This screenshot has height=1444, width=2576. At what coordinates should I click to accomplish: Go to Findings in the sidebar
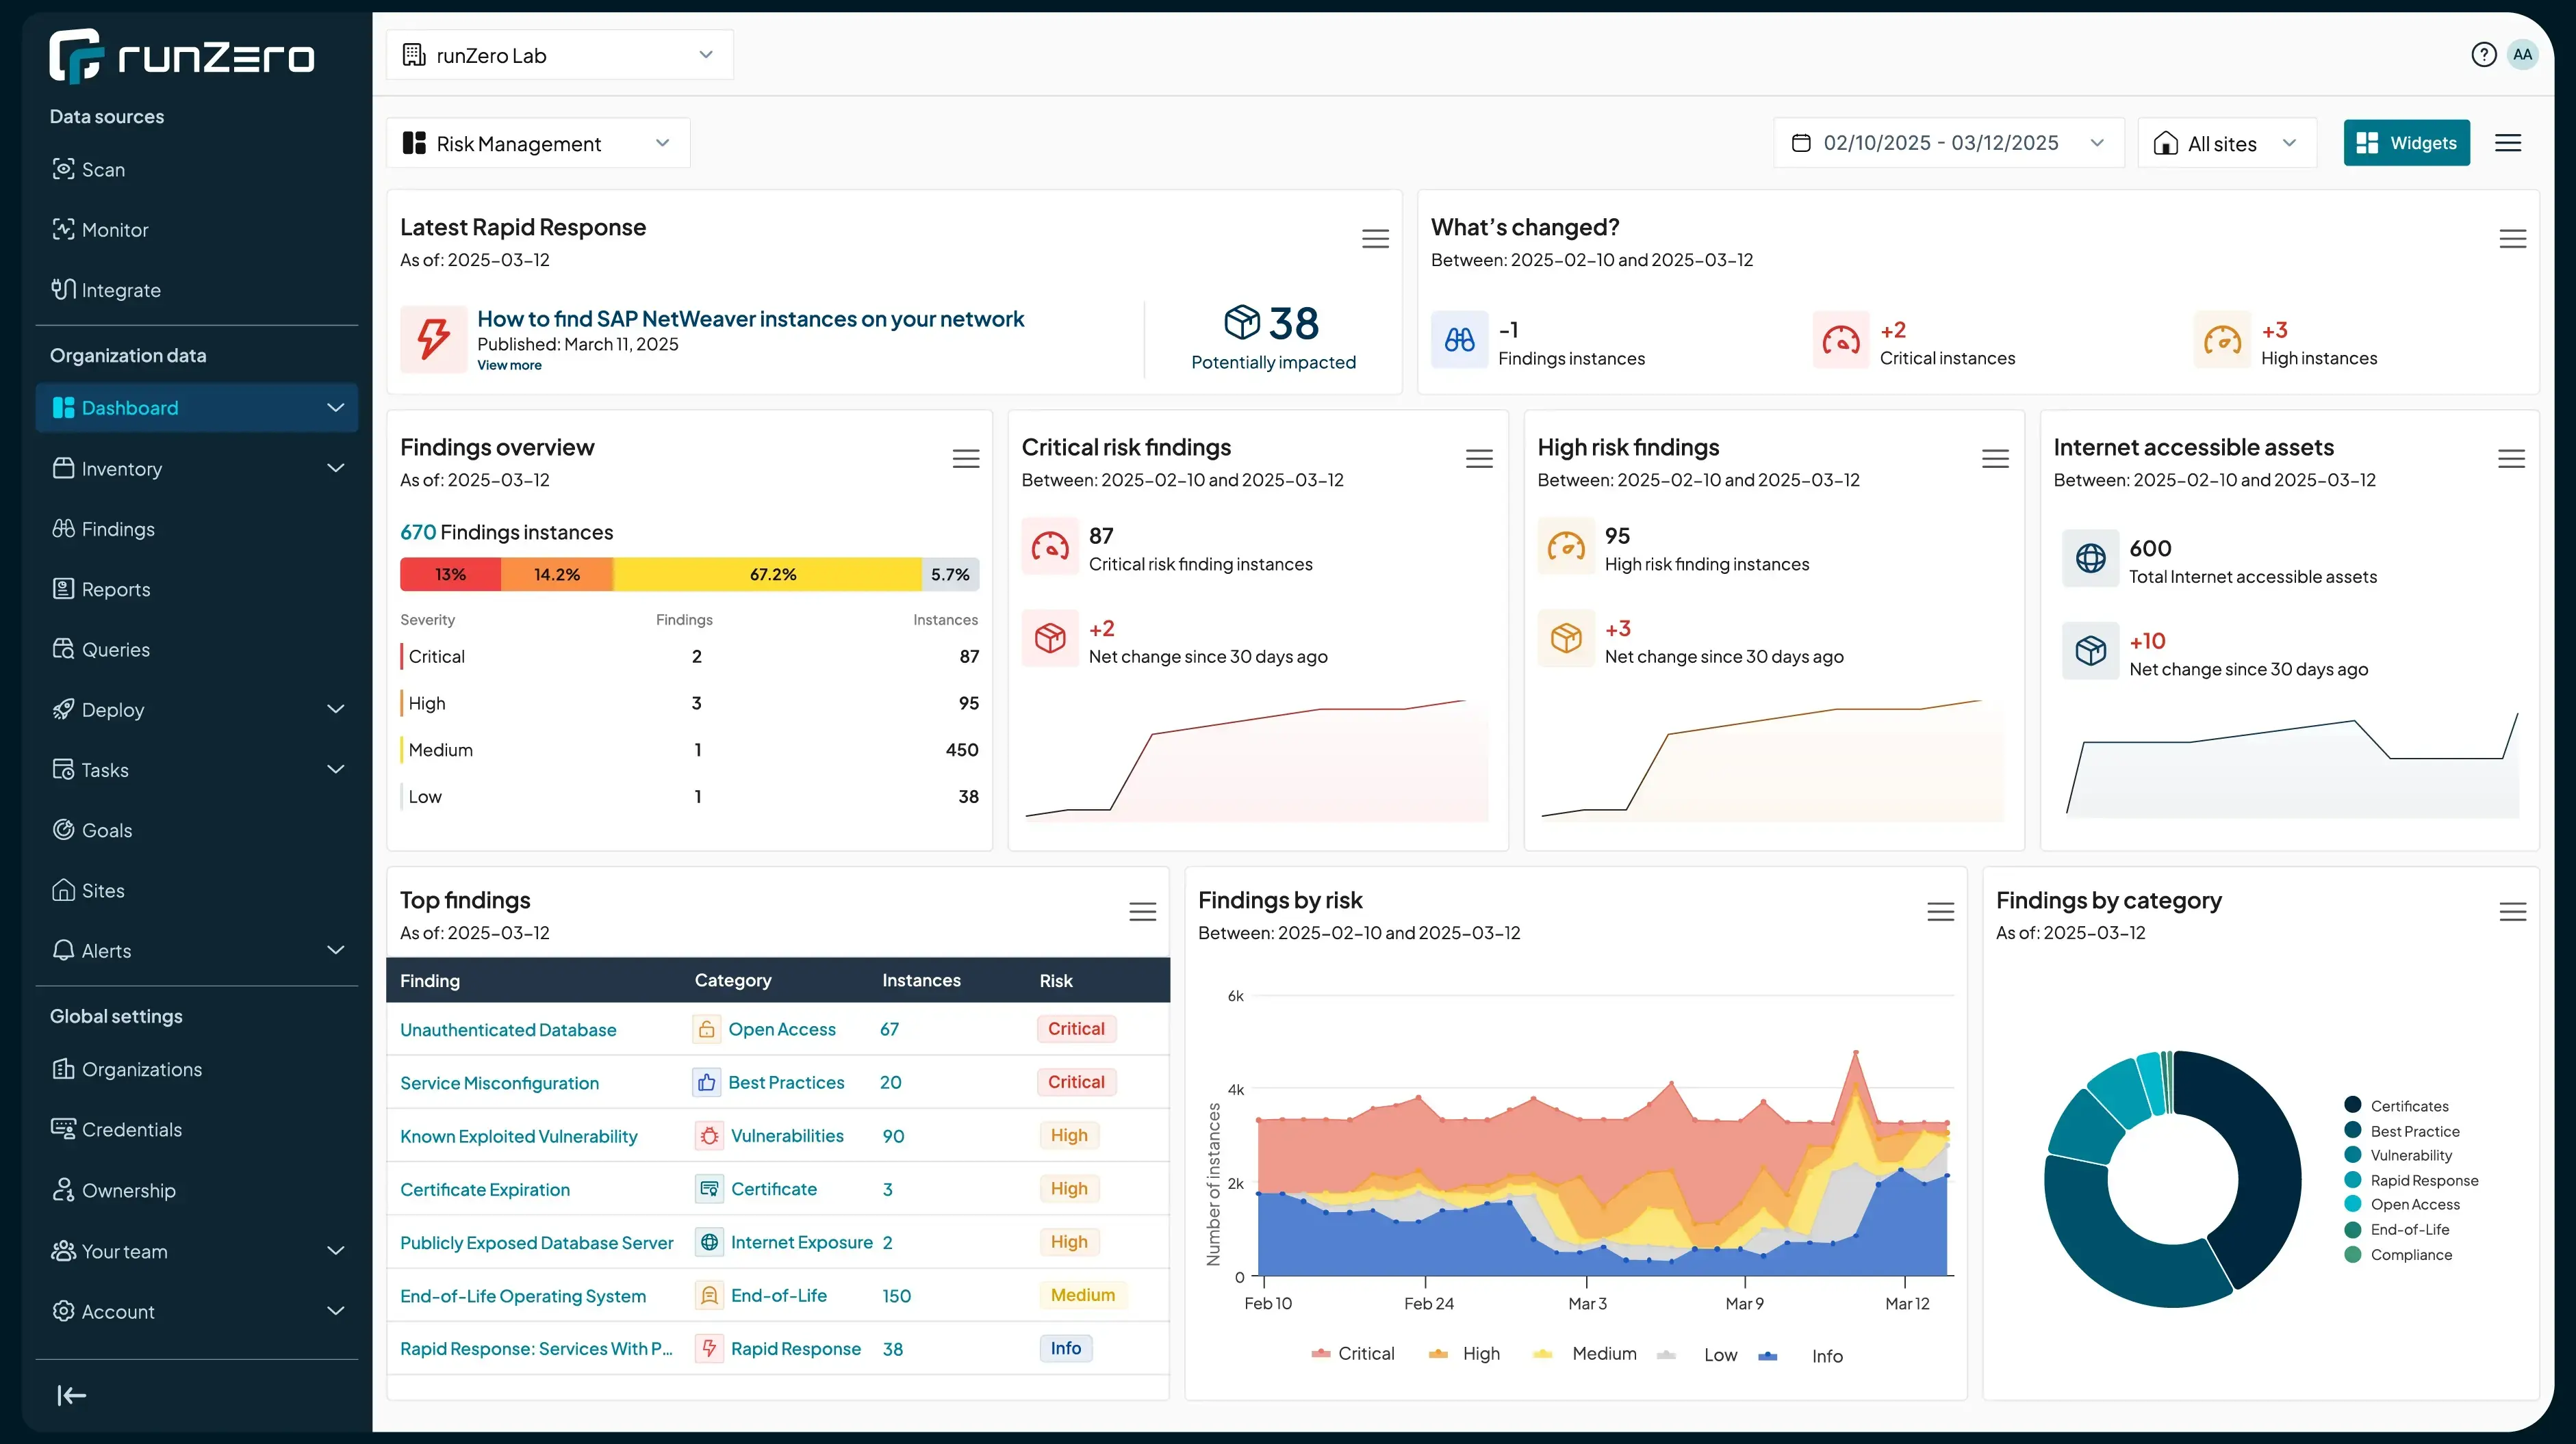coord(118,529)
